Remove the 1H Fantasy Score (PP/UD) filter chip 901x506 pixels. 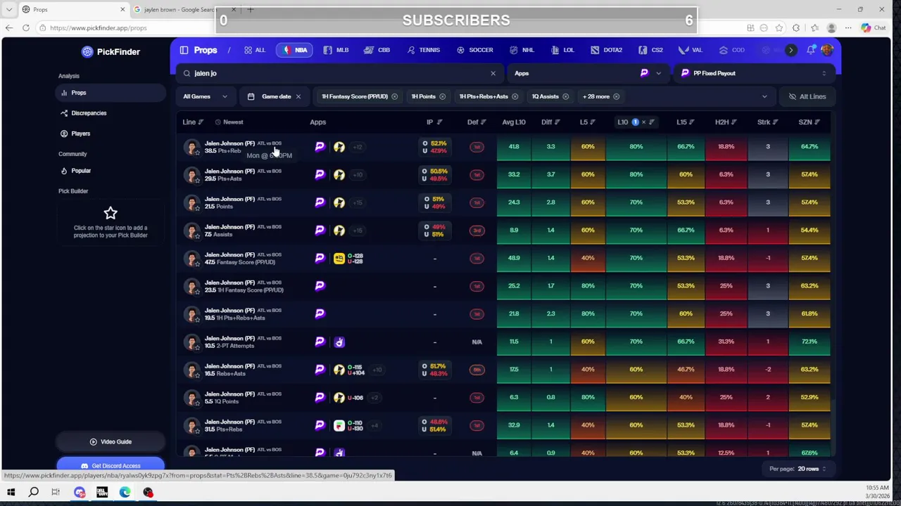394,96
